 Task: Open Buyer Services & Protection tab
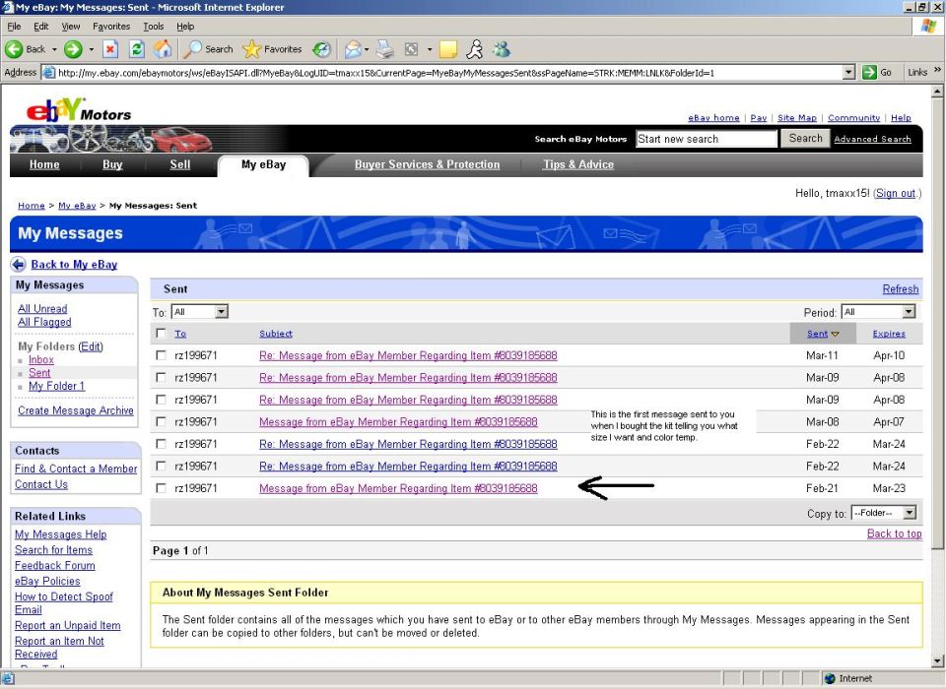(x=427, y=164)
